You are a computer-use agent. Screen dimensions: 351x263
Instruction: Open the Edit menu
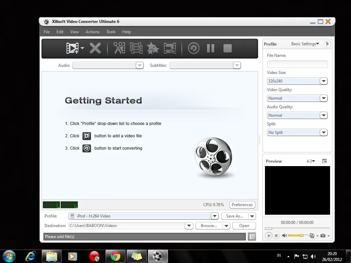pos(60,32)
